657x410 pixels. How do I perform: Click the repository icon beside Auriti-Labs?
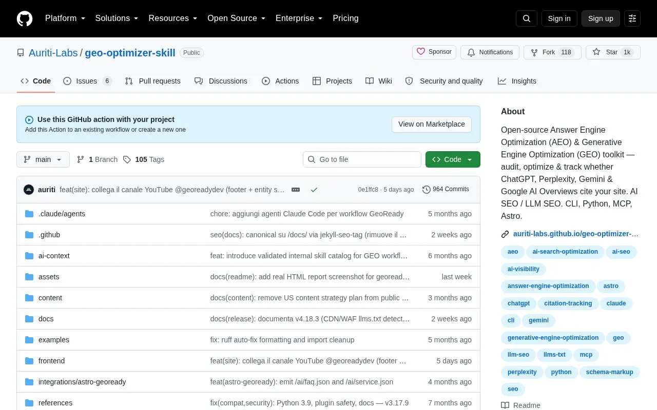pyautogui.click(x=21, y=53)
